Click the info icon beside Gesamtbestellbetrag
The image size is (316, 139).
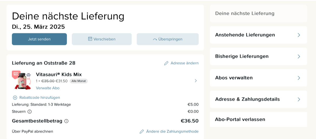point(66,121)
